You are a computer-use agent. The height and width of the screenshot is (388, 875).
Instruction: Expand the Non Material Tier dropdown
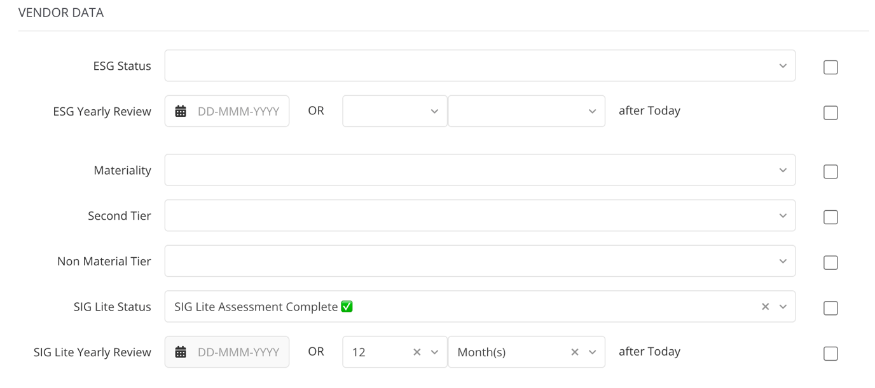[x=782, y=260]
